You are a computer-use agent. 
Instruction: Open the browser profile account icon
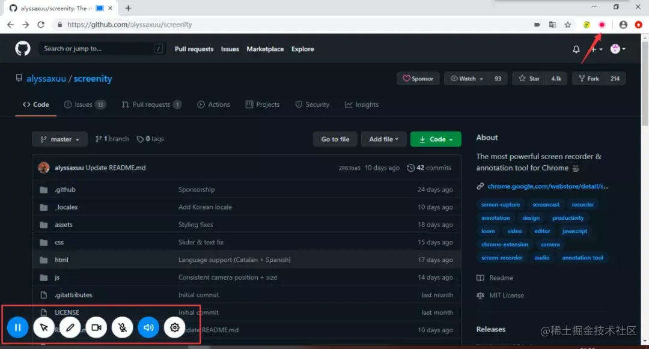[623, 25]
